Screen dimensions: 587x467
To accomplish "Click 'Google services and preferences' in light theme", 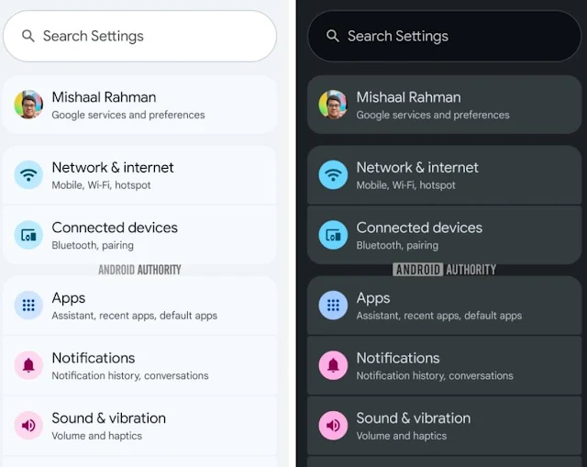I will tap(128, 115).
